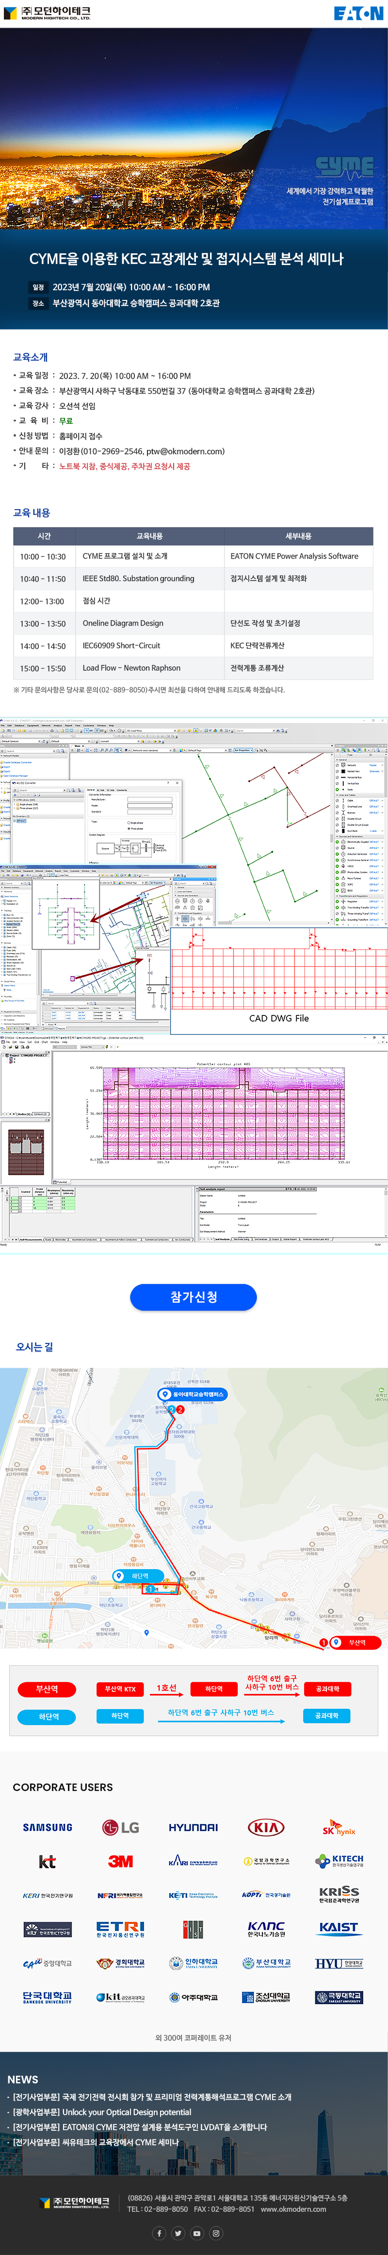This screenshot has width=388, height=2255.
Task: Click the KRISS corporate logo
Action: pos(339,1894)
